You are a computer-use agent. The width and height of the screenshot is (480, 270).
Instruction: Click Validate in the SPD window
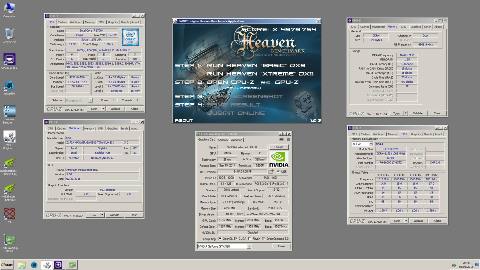418,221
